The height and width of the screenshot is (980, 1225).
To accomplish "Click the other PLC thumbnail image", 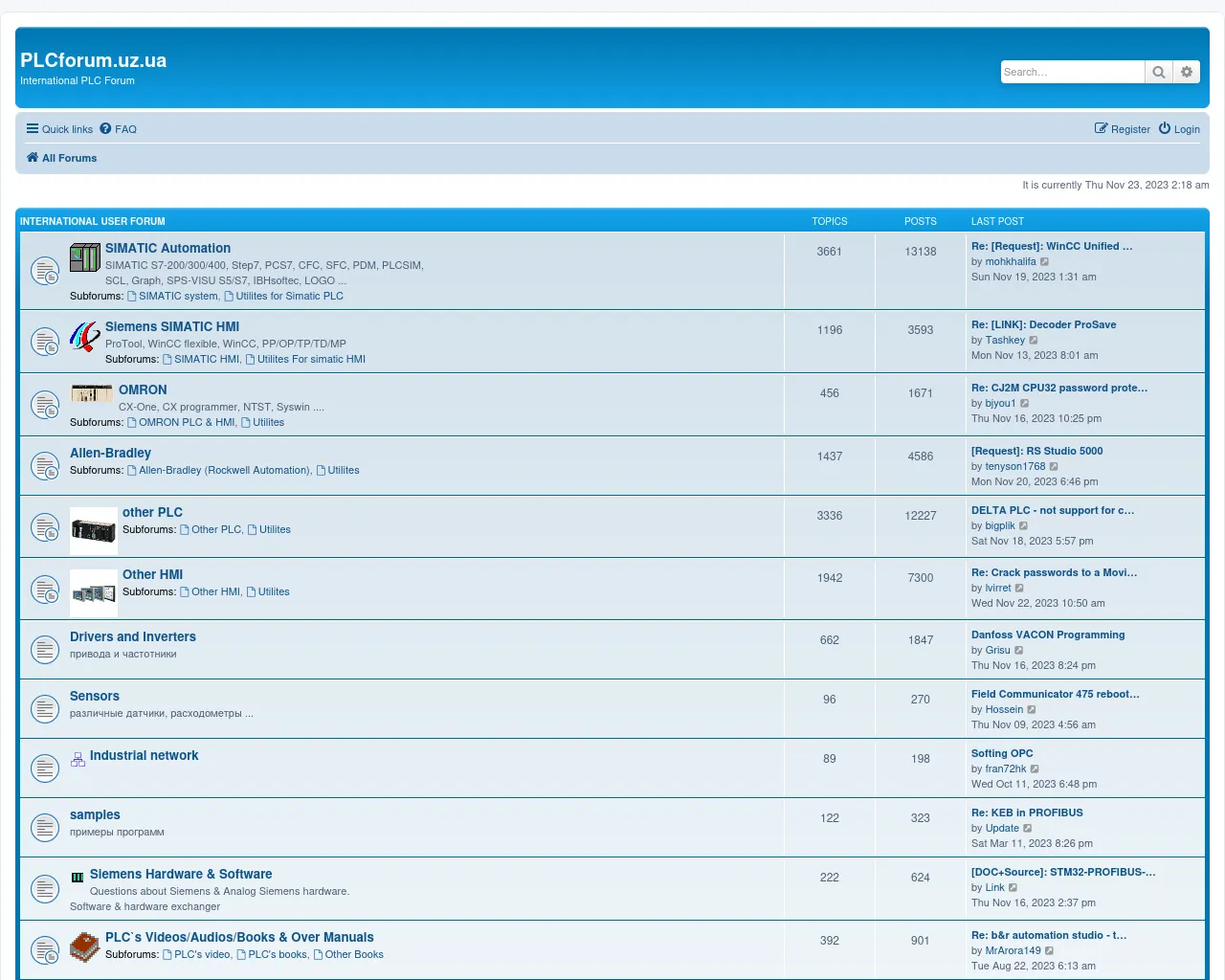I will (x=94, y=530).
